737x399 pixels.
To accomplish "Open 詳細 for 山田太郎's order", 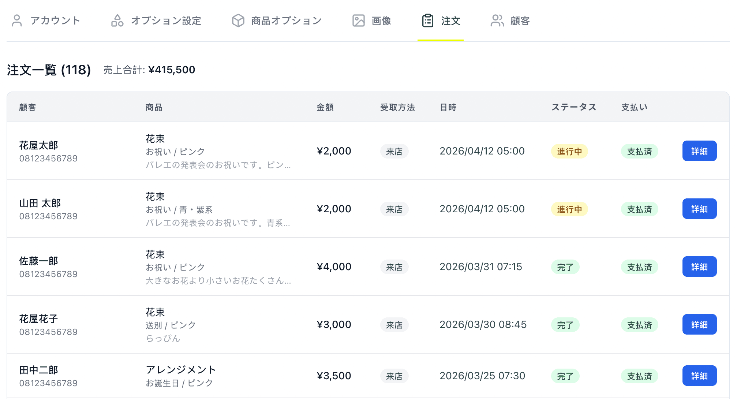I will [699, 209].
